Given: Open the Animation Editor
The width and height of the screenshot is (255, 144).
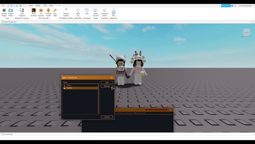Looking at the screenshot, I should 105,12.
